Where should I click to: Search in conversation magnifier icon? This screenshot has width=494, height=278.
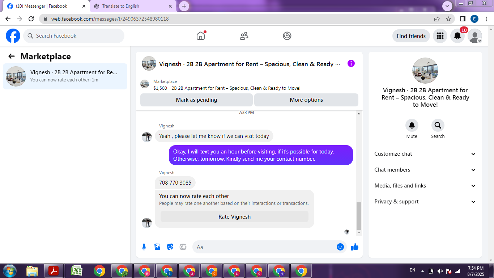pyautogui.click(x=438, y=125)
